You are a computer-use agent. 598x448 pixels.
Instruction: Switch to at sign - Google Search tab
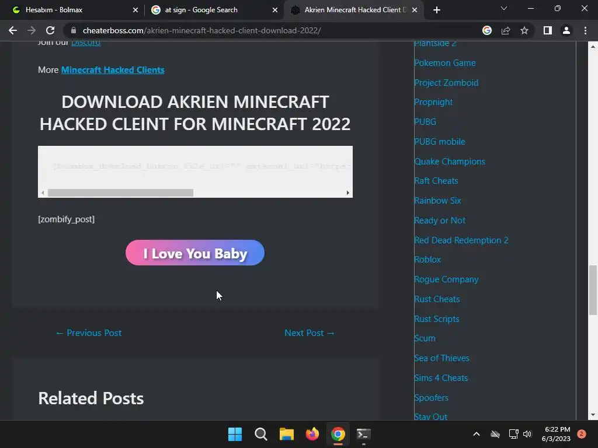pos(214,10)
